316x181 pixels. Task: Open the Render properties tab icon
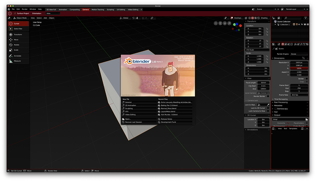point(283,44)
